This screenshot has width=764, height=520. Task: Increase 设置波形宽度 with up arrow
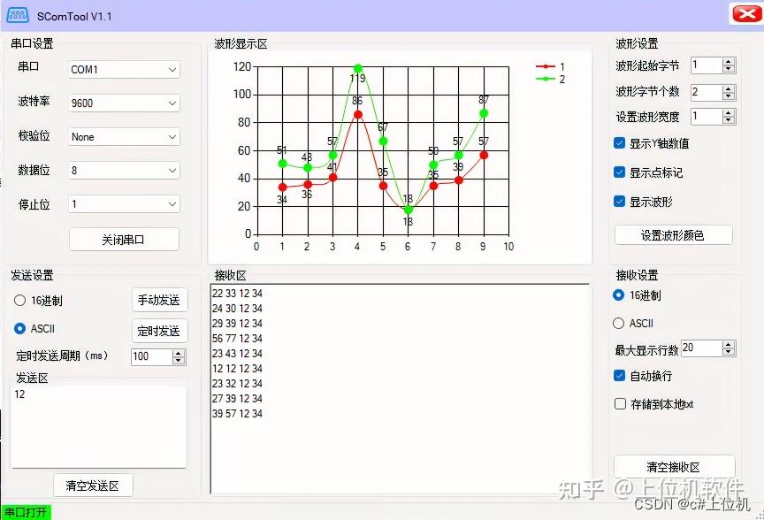(x=729, y=113)
